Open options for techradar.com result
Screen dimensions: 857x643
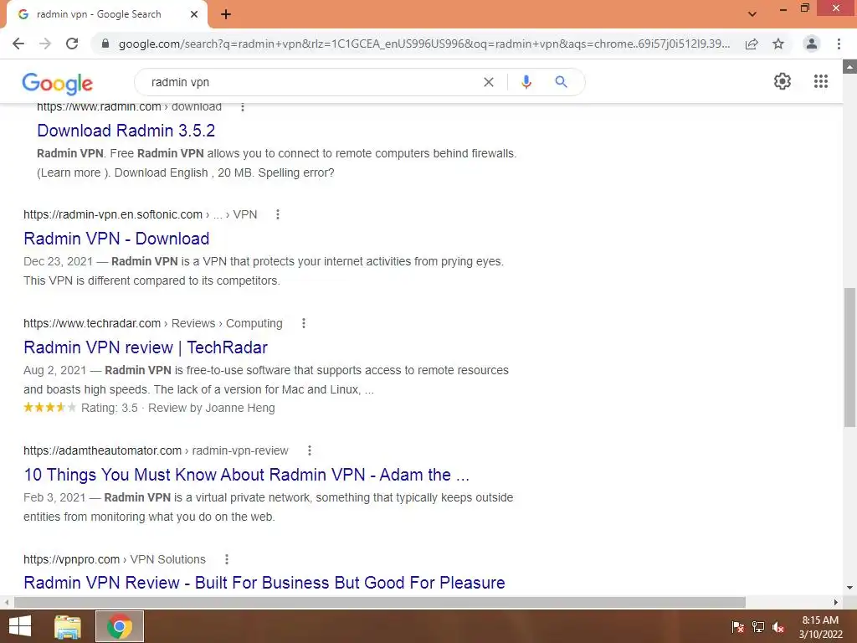click(304, 323)
